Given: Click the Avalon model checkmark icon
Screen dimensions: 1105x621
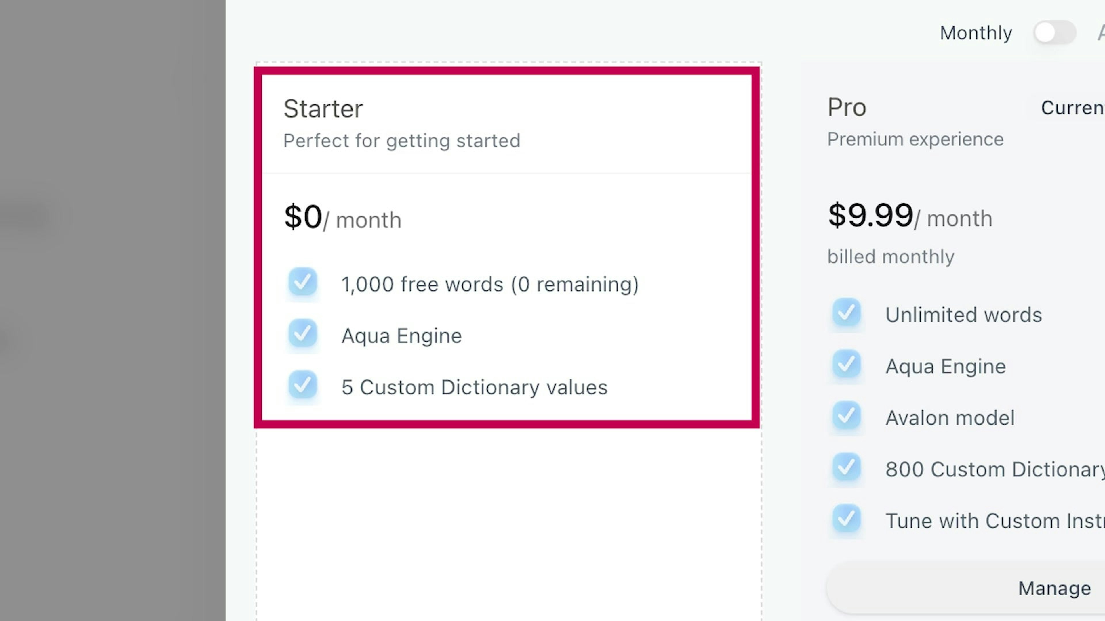Looking at the screenshot, I should [x=846, y=416].
